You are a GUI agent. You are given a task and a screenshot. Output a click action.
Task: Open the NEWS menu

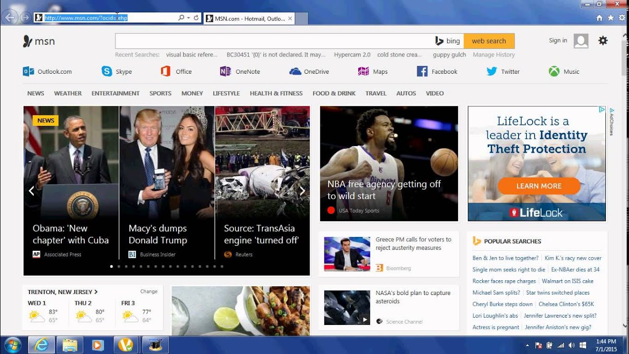click(36, 93)
